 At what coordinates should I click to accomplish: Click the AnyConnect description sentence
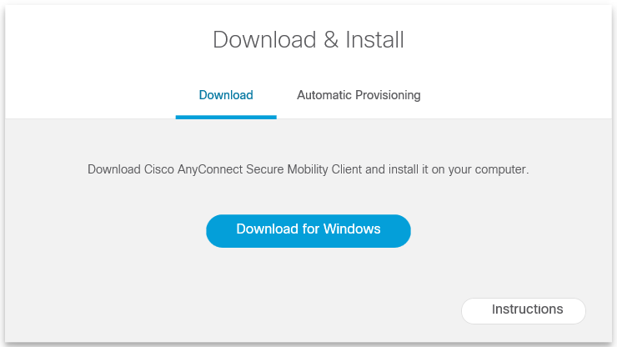(308, 169)
